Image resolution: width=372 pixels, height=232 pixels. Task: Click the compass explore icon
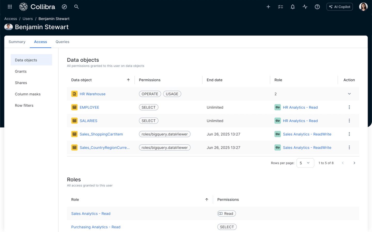[64, 7]
